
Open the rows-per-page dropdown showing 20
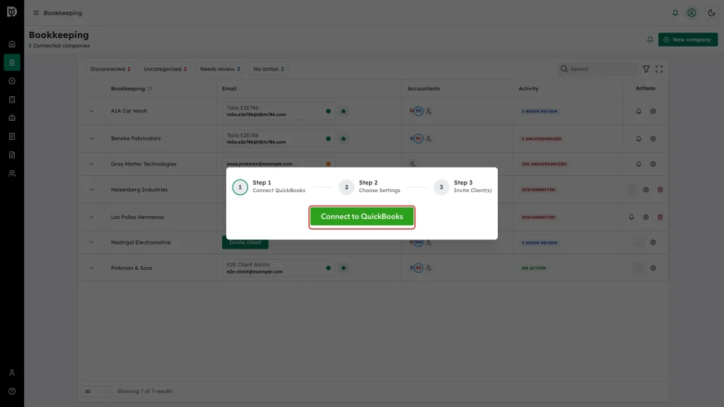(x=95, y=391)
